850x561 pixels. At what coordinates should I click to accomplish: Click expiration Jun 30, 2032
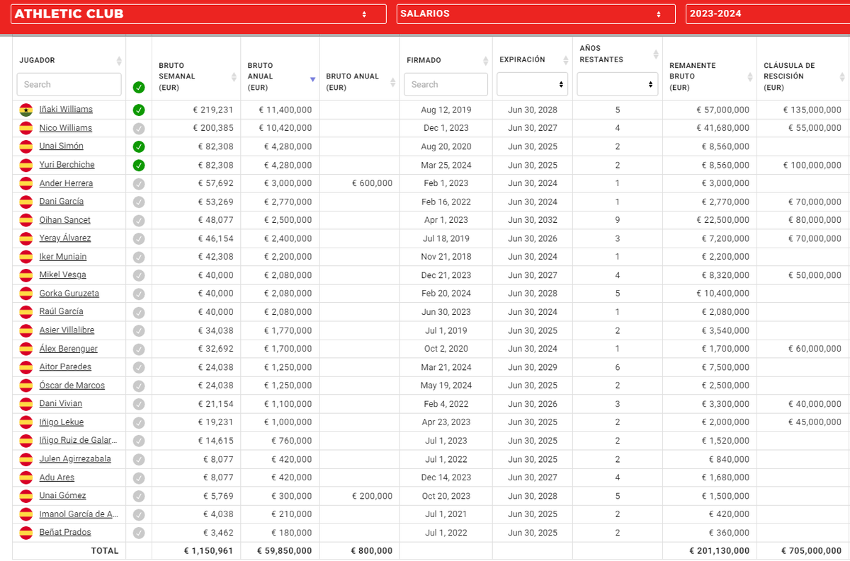(x=533, y=220)
